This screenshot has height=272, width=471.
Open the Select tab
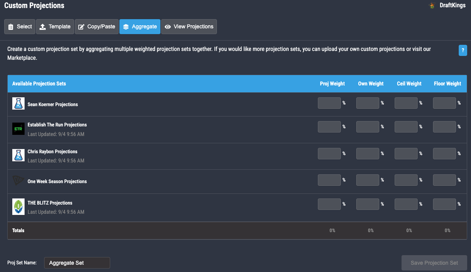click(x=20, y=27)
